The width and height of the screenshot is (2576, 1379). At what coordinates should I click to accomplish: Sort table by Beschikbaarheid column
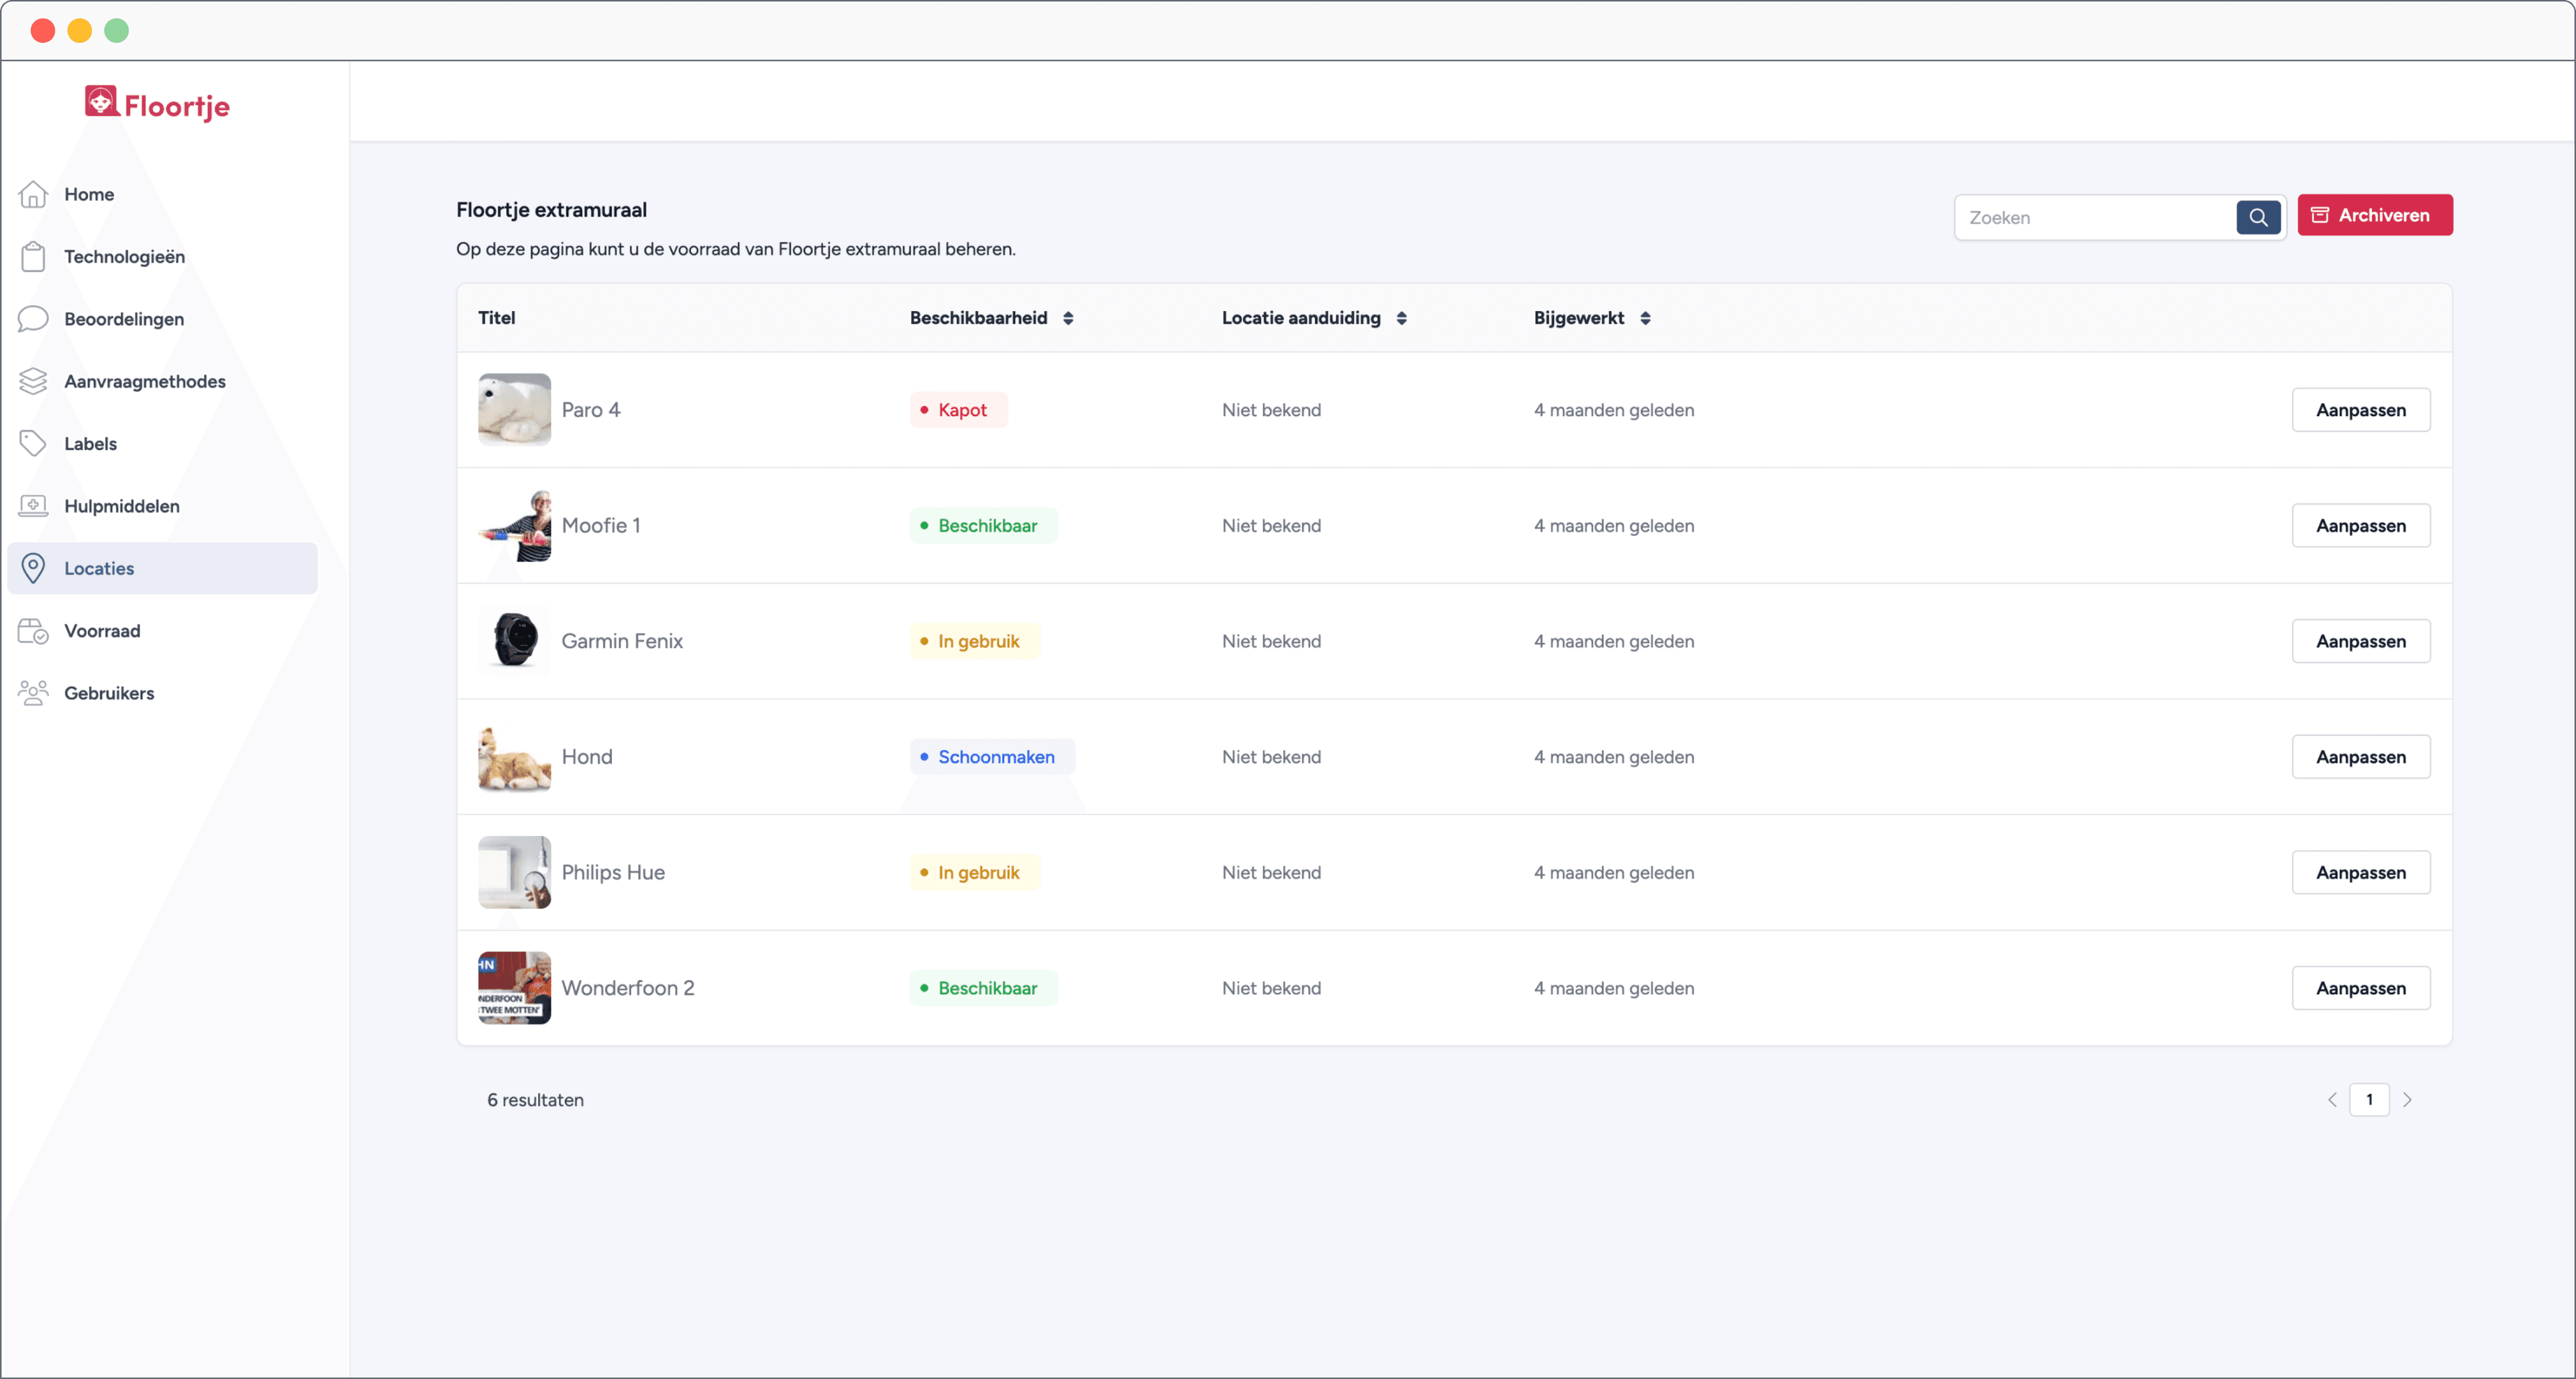pyautogui.click(x=1068, y=318)
